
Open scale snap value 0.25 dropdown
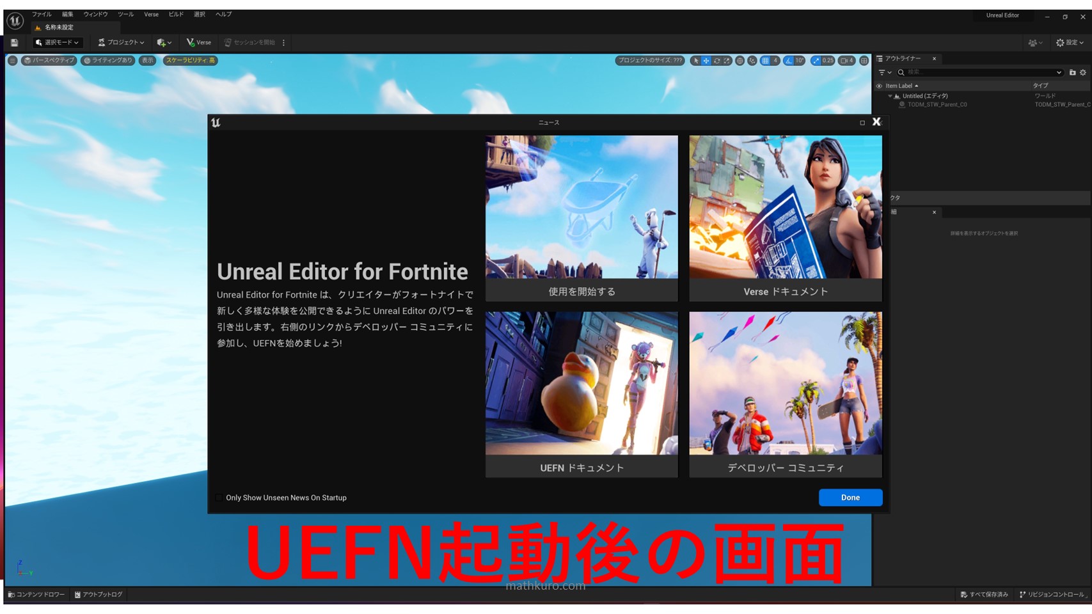point(828,61)
